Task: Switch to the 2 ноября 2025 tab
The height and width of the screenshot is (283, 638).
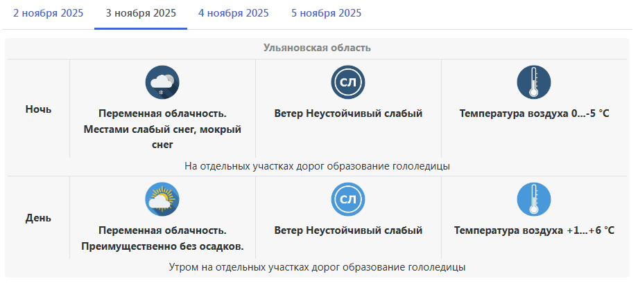Action: pos(47,13)
